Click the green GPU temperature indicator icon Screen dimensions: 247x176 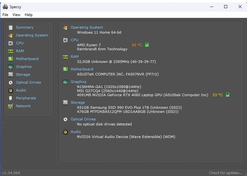tap(228, 95)
